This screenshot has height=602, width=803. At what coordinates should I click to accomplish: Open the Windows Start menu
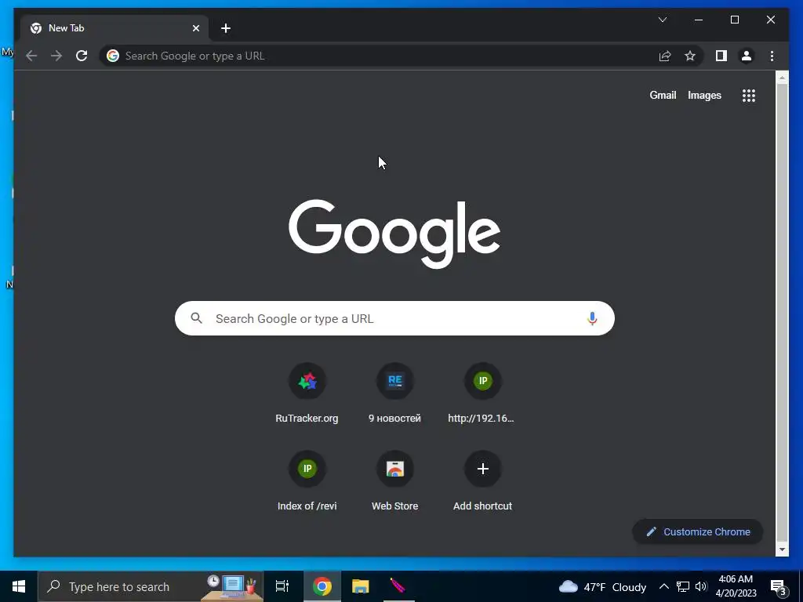[x=19, y=586]
